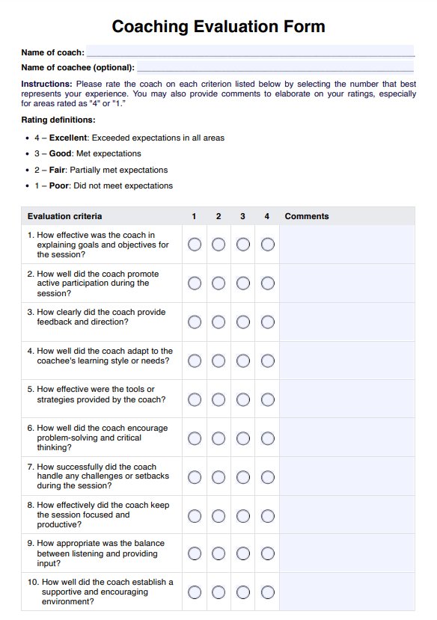The height and width of the screenshot is (620, 437).
Task: Choose rating 3 for problem-solving question
Action: pos(243,438)
